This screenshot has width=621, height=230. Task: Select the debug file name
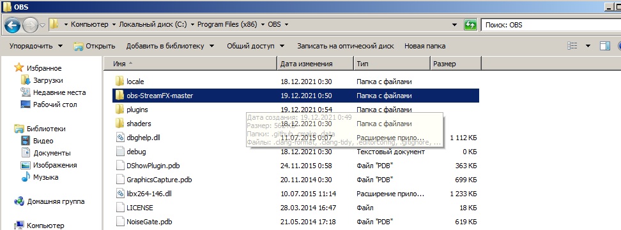[x=136, y=152]
